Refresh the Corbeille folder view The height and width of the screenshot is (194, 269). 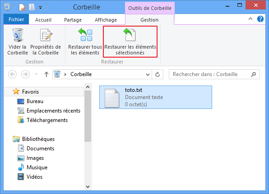[158, 74]
